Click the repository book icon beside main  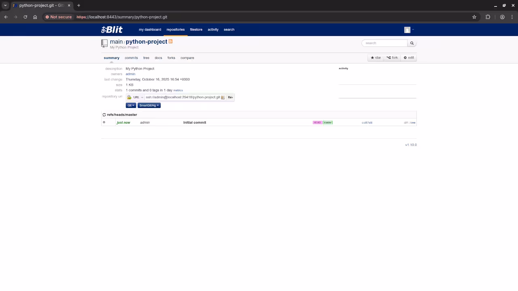click(104, 43)
